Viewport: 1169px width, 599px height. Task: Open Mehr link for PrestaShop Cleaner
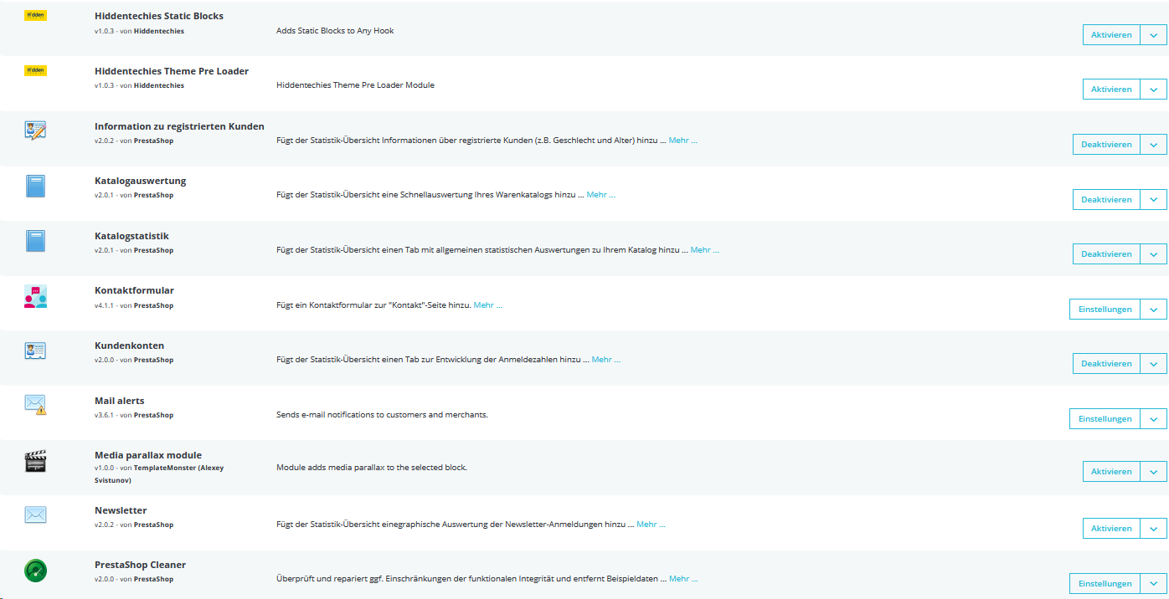coord(683,579)
